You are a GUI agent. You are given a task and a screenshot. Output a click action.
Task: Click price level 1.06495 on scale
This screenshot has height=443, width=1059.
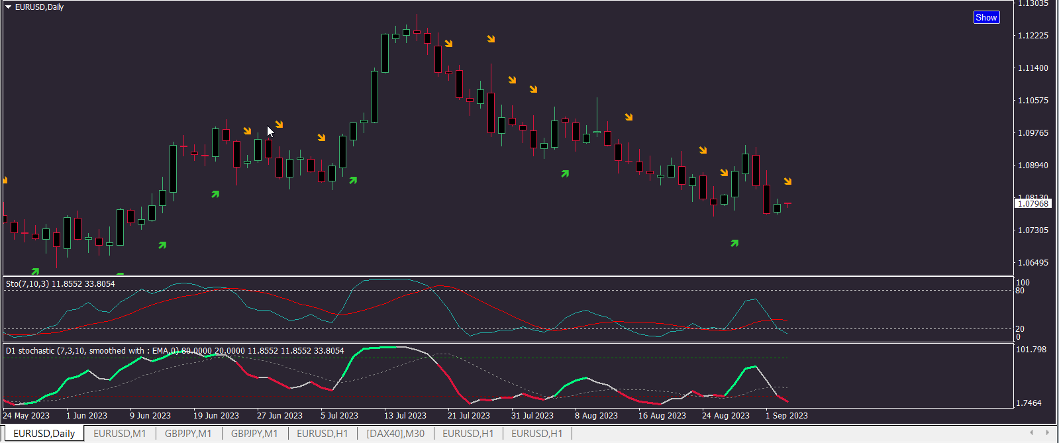(x=1033, y=263)
